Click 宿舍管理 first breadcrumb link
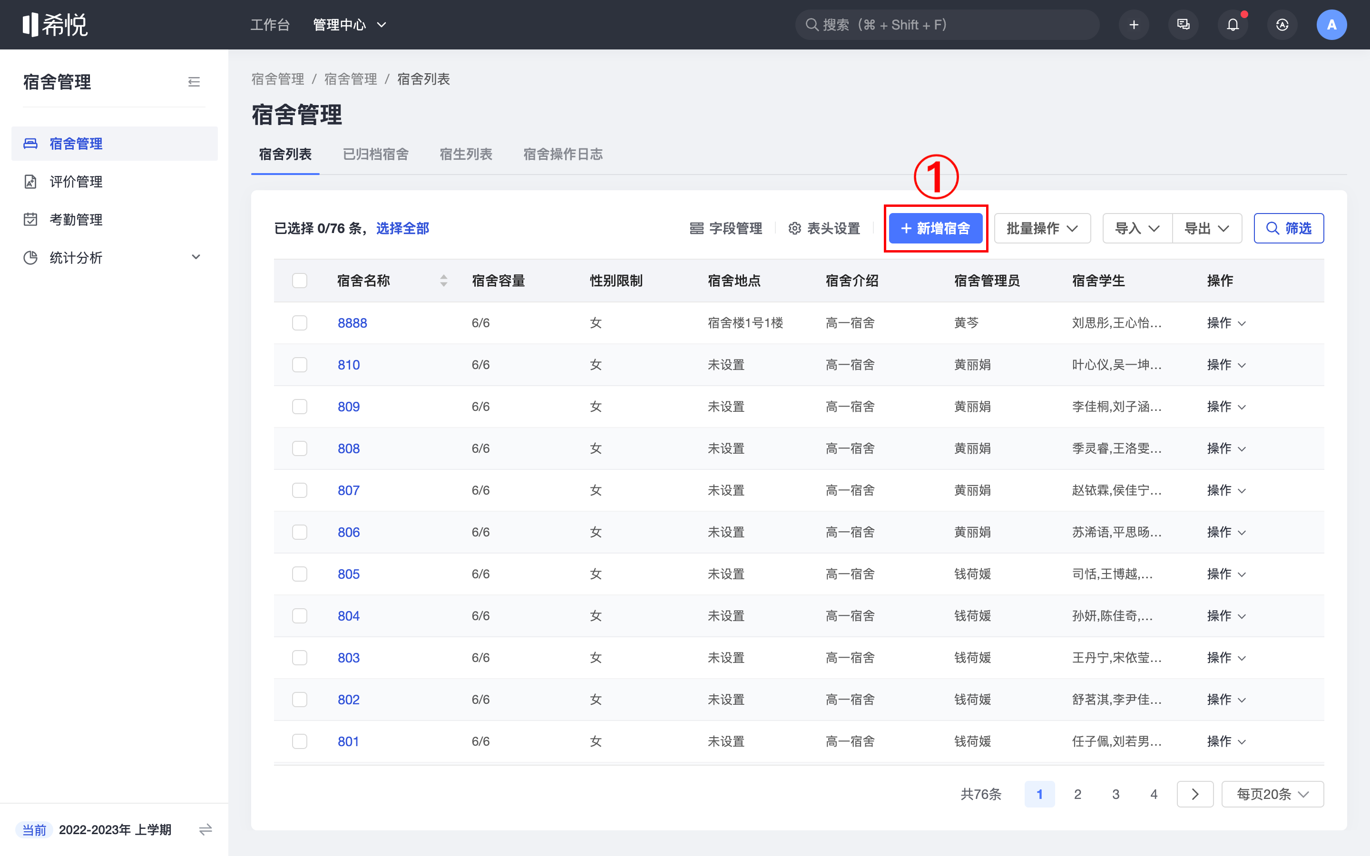This screenshot has width=1370, height=856. [x=277, y=79]
